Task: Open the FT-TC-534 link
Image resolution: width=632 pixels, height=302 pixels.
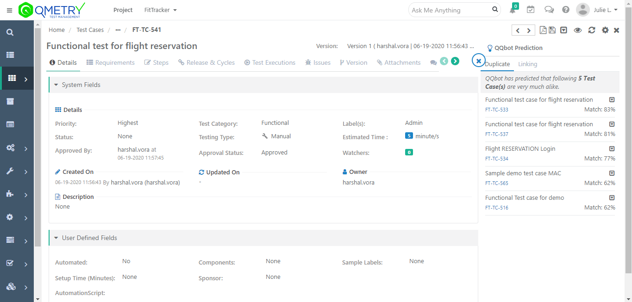Action: [497, 159]
